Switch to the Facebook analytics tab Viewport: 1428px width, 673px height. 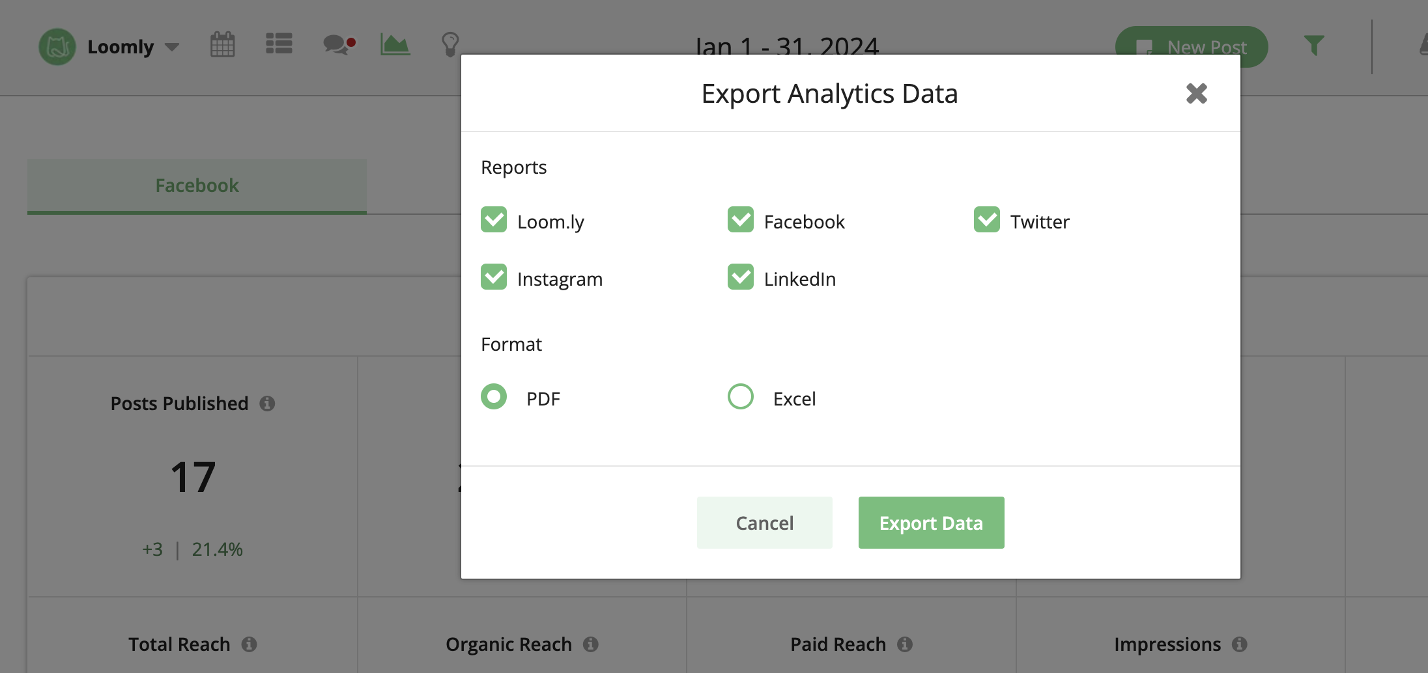tap(196, 185)
